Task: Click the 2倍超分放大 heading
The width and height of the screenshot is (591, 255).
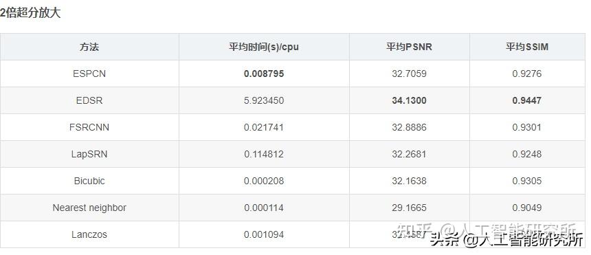Action: (30, 13)
